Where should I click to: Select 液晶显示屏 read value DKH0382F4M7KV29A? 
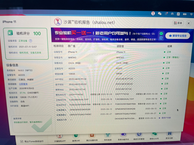126,119
